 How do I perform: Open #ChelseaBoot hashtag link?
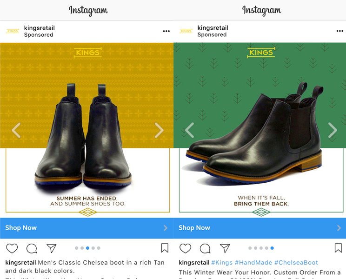(x=296, y=263)
